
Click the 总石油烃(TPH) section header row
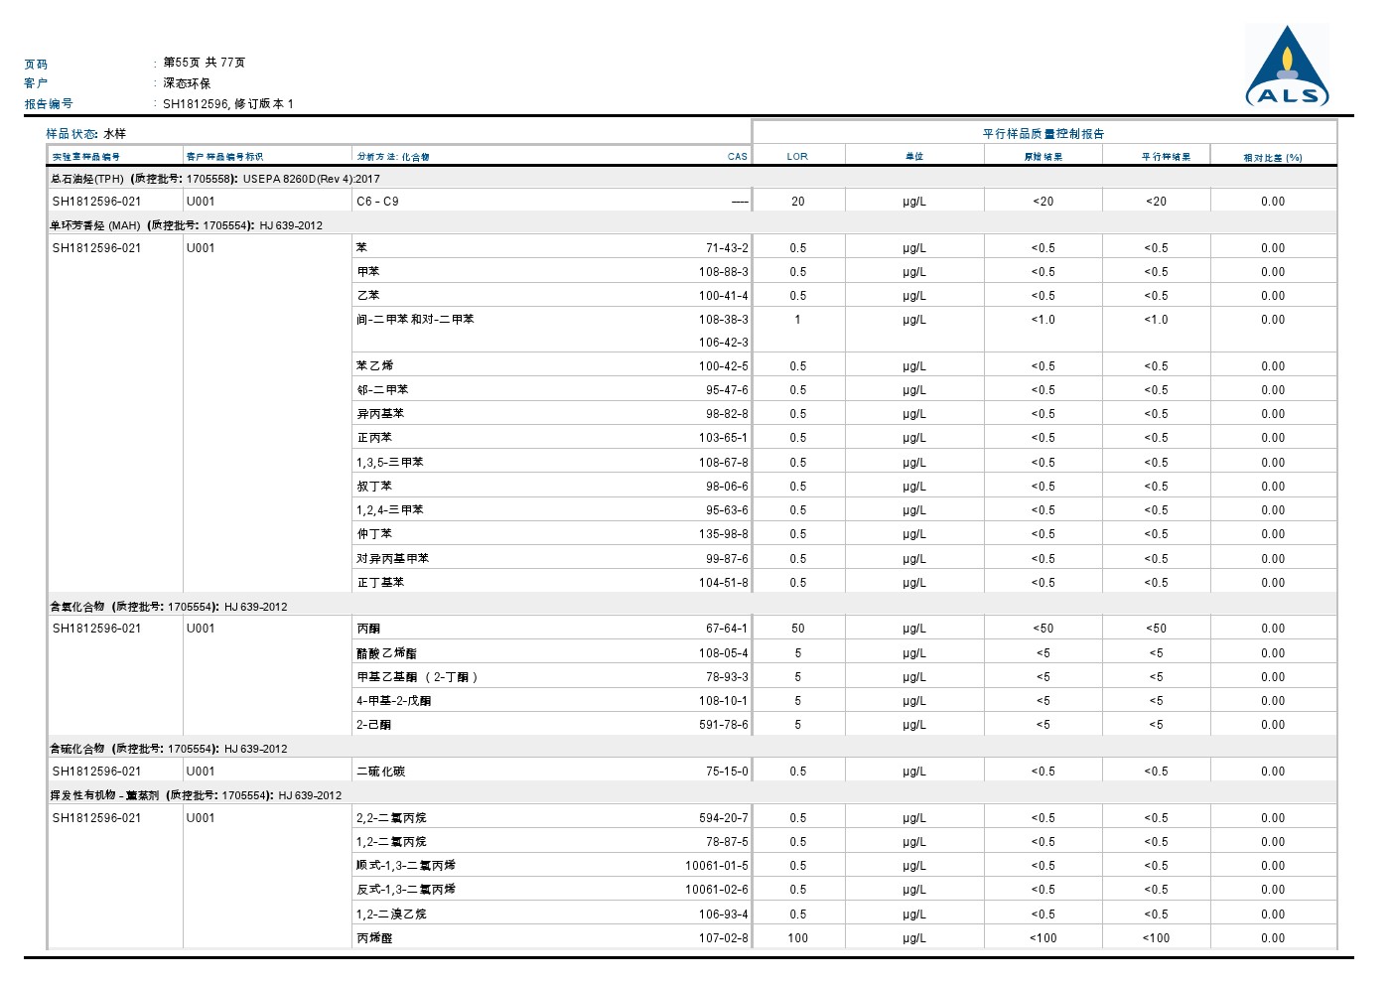pyautogui.click(x=215, y=180)
